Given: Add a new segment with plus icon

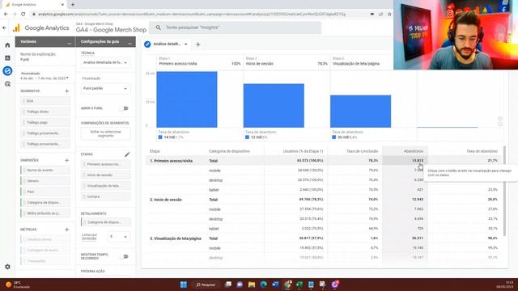Looking at the screenshot, I should pos(66,91).
